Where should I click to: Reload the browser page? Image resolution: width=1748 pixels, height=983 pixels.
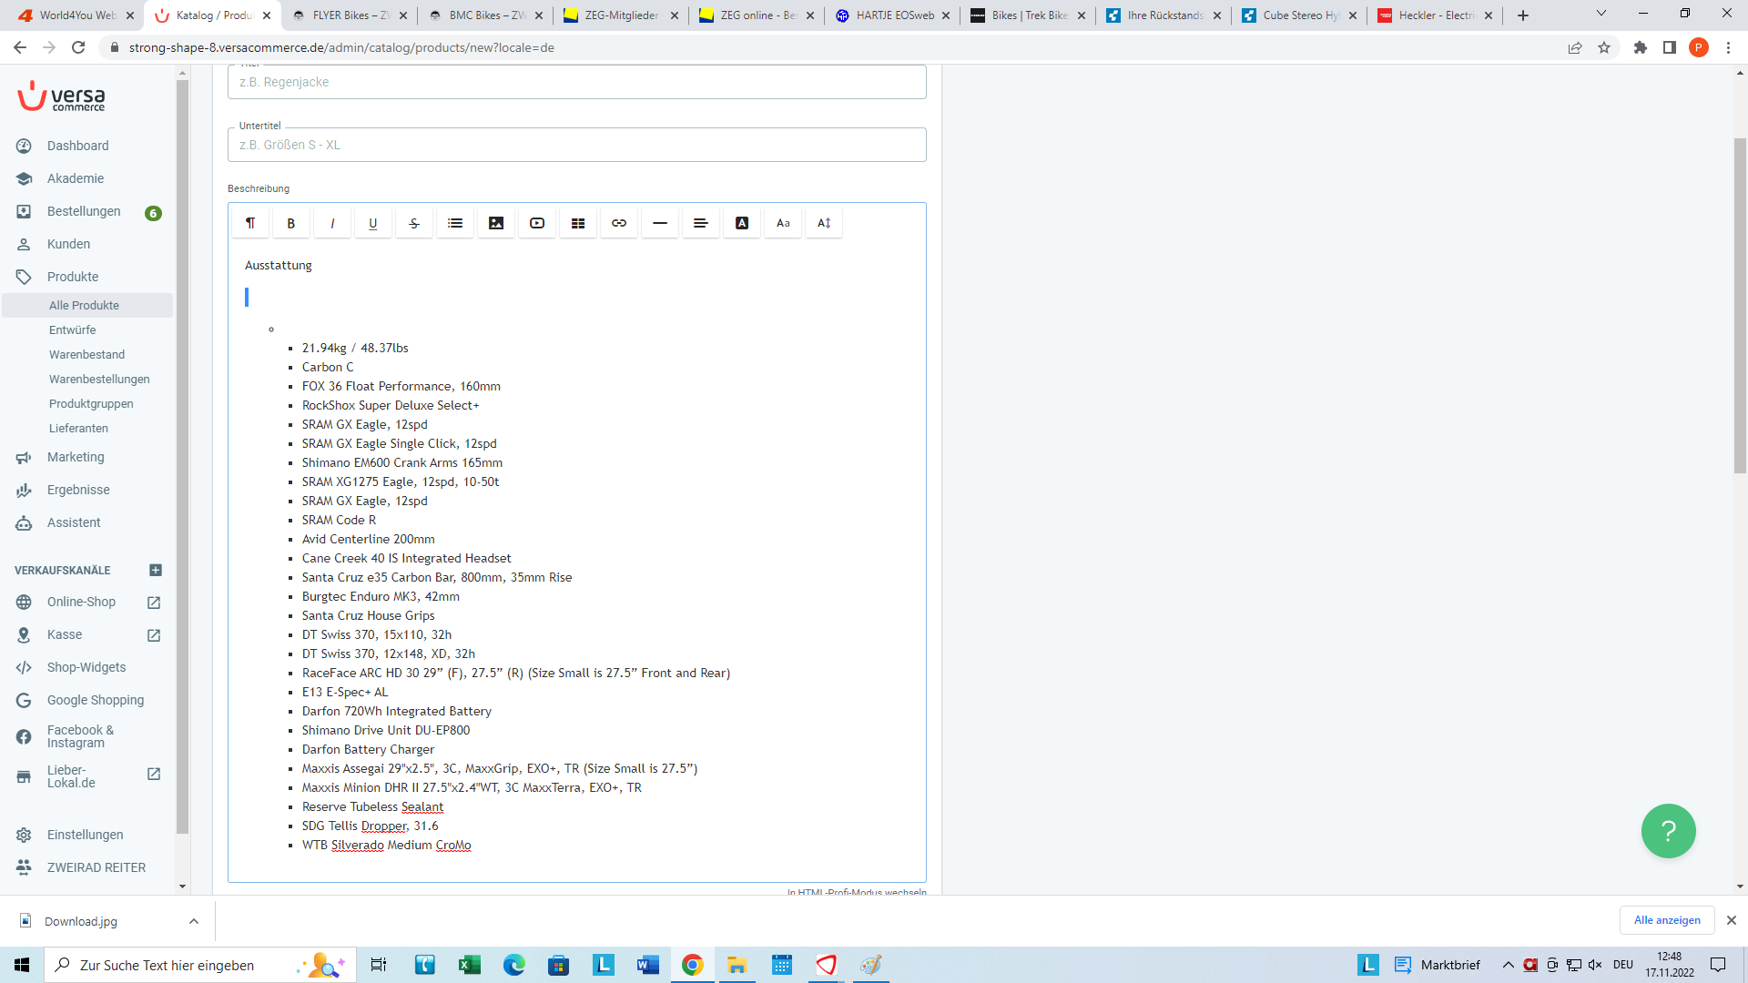[x=78, y=47]
